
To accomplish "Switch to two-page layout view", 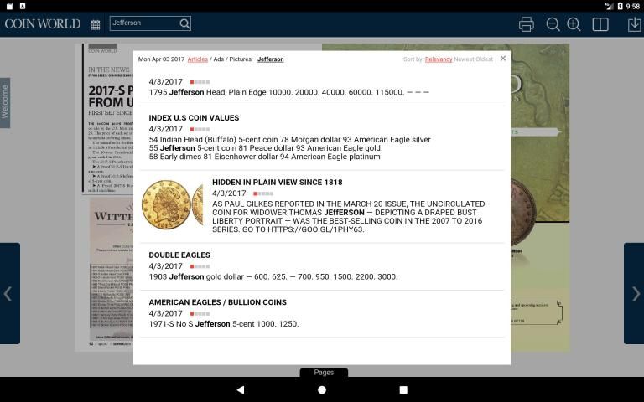I will (600, 24).
